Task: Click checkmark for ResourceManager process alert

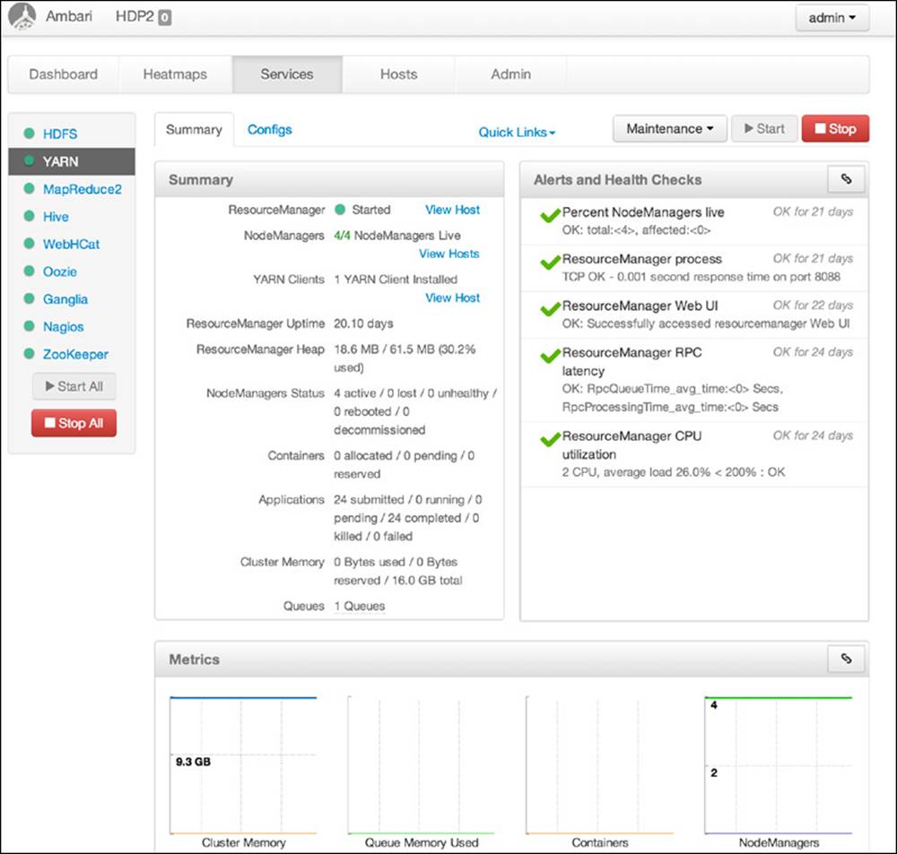Action: coord(550,263)
